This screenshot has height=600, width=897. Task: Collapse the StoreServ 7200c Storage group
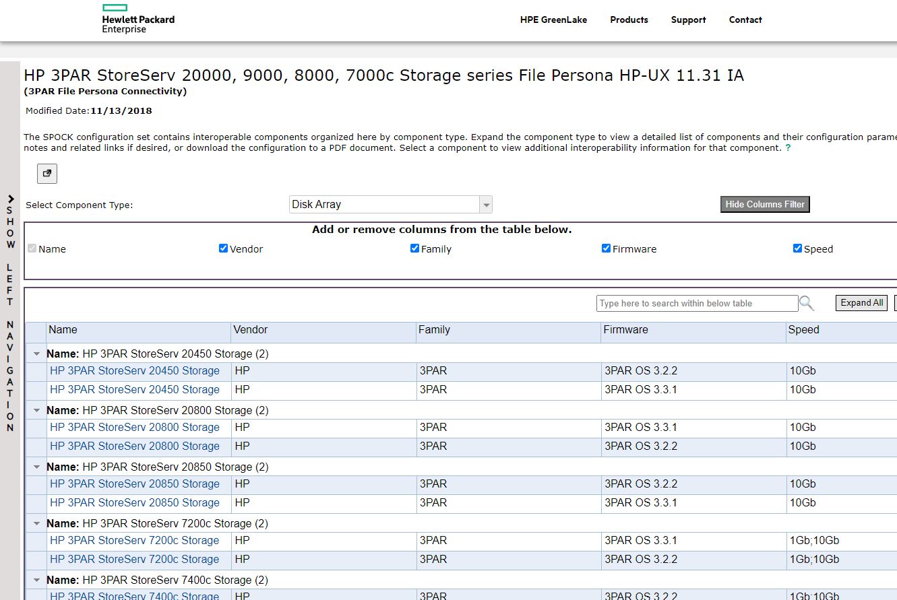tap(36, 523)
